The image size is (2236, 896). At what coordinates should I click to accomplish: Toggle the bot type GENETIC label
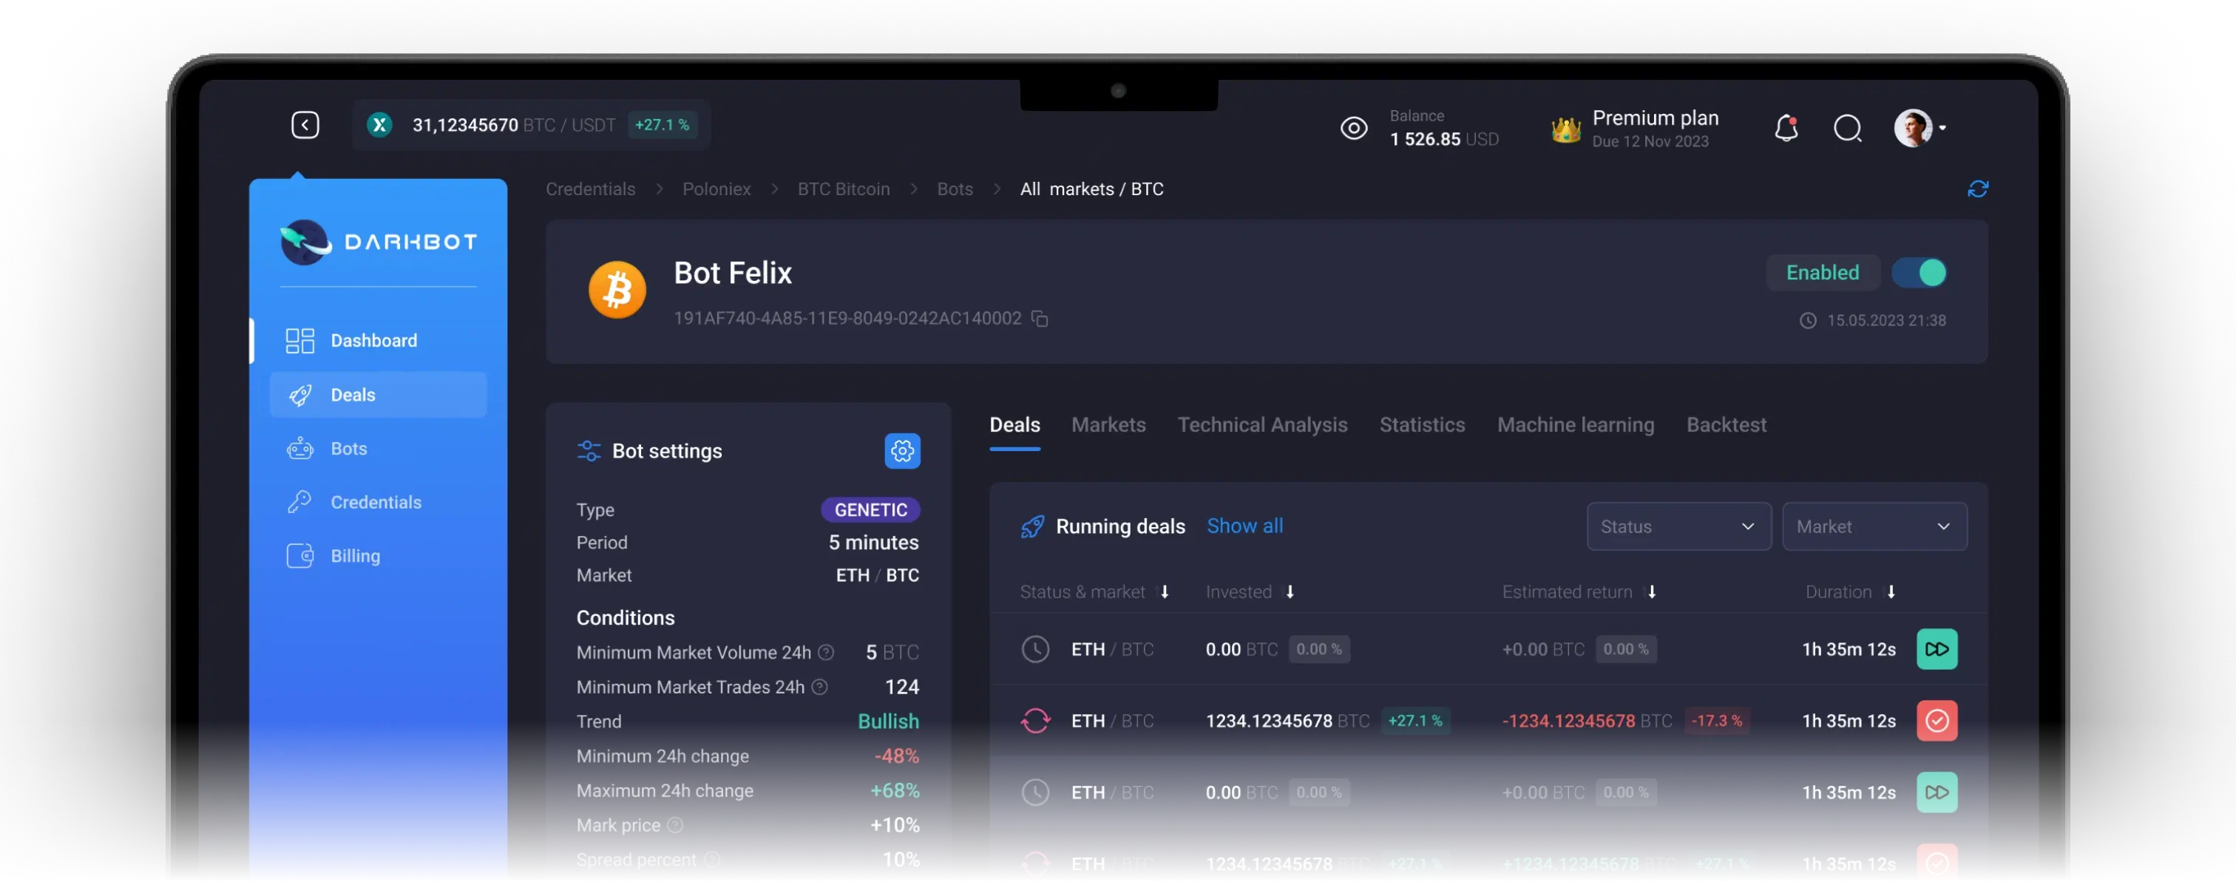[x=870, y=511]
